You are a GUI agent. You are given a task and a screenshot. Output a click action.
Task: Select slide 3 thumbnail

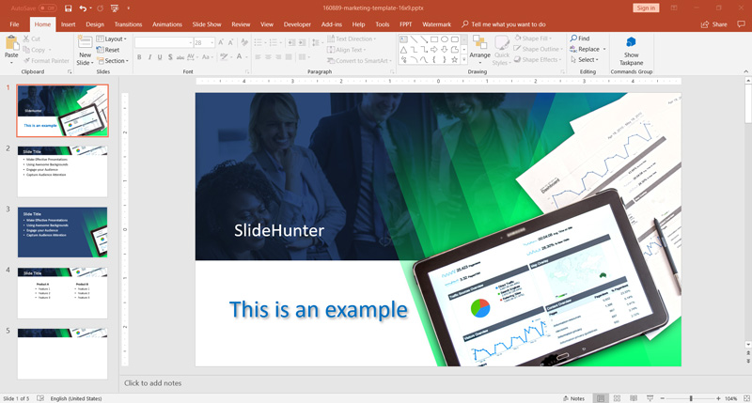[62, 232]
